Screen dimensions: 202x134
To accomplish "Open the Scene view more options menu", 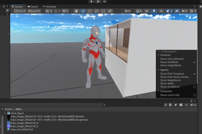I will coord(195,6).
